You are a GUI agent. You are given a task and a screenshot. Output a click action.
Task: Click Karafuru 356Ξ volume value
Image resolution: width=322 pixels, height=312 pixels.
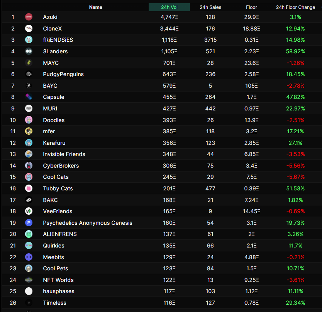click(169, 142)
